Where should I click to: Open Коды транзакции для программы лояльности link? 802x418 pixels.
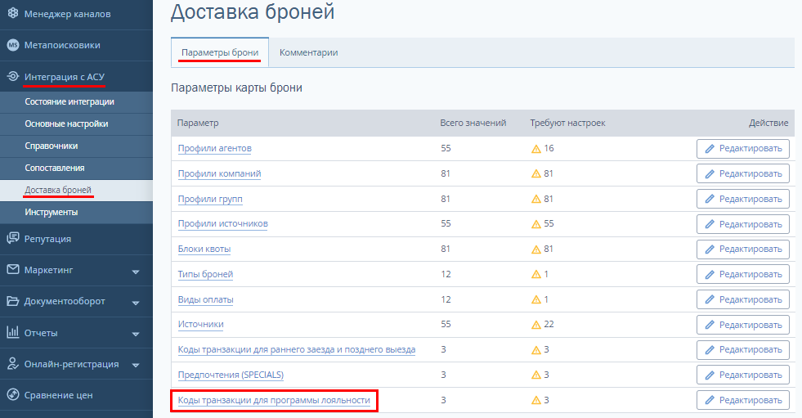[x=274, y=400]
